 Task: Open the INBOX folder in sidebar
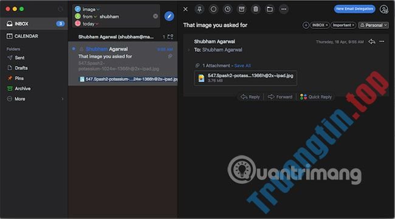coord(34,24)
